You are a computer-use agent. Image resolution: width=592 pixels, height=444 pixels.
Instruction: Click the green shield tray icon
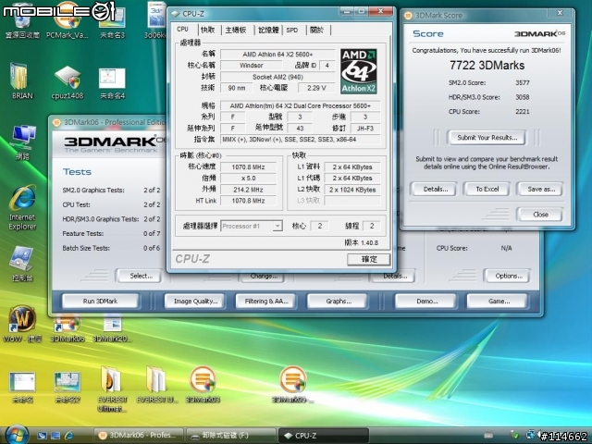(514, 436)
